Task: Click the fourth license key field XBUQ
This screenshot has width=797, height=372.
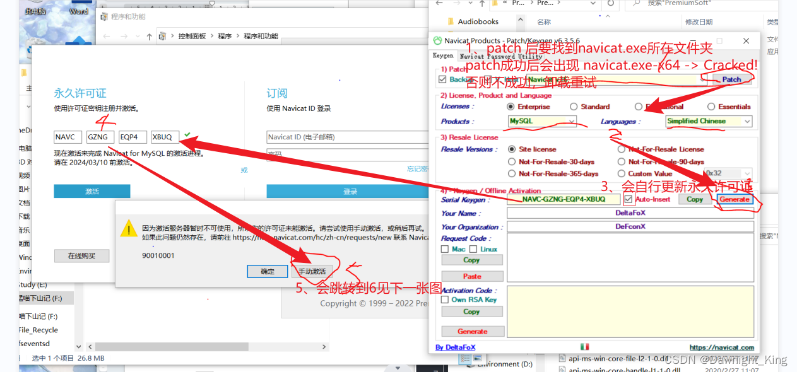Action: pos(165,137)
